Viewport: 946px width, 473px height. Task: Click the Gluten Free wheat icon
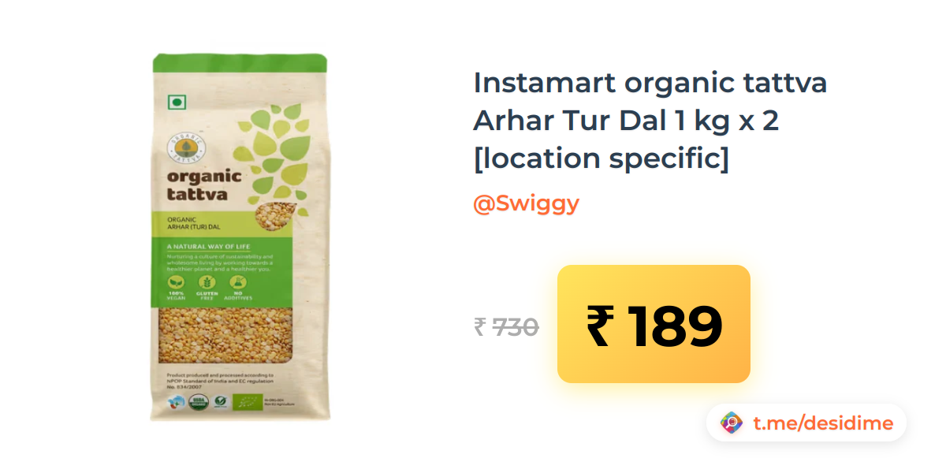click(207, 281)
